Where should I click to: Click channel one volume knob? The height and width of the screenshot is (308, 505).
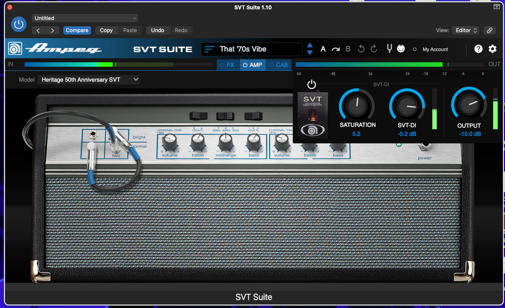[x=169, y=142]
